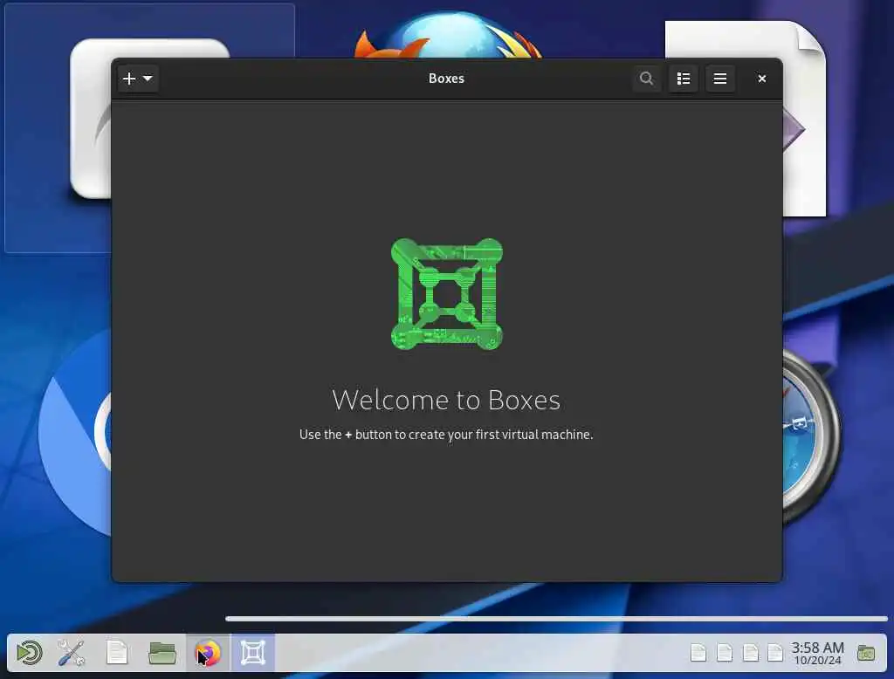Close the Boxes window
The height and width of the screenshot is (679, 894).
pyautogui.click(x=761, y=79)
